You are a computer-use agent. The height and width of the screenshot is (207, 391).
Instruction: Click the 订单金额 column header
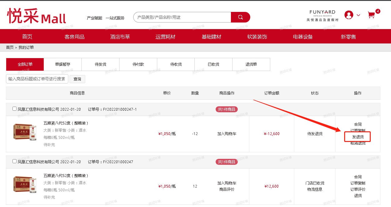click(271, 93)
